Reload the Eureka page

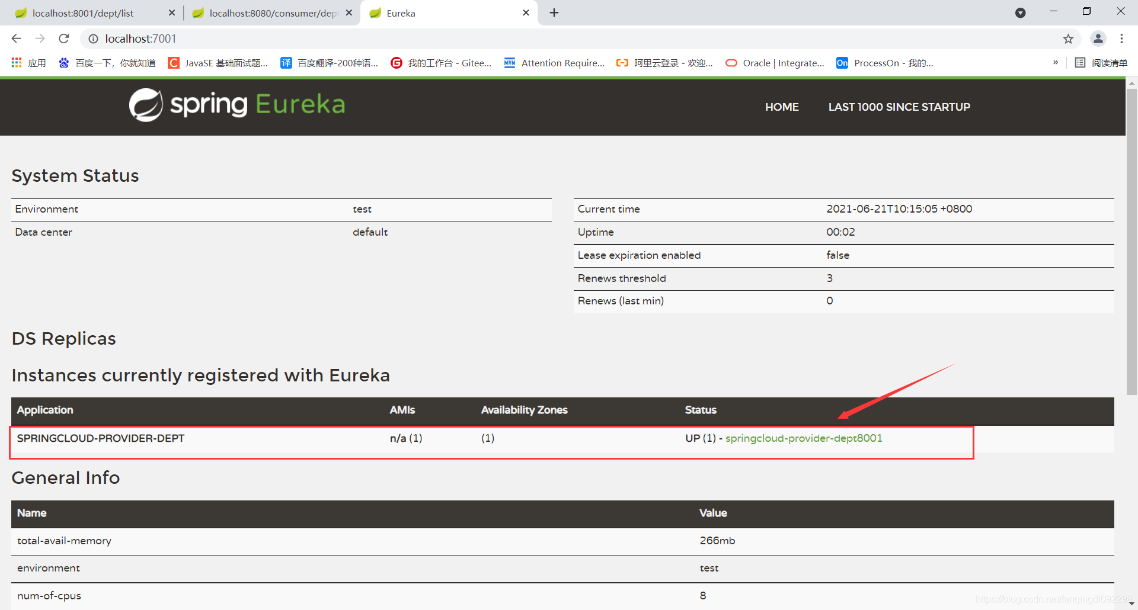click(64, 38)
